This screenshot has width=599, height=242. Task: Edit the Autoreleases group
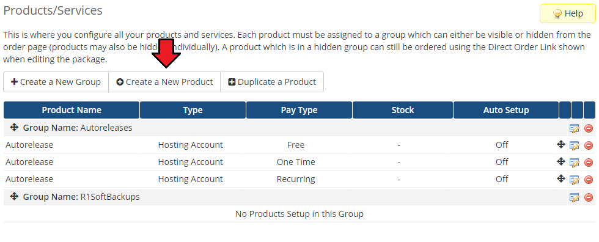(x=574, y=128)
